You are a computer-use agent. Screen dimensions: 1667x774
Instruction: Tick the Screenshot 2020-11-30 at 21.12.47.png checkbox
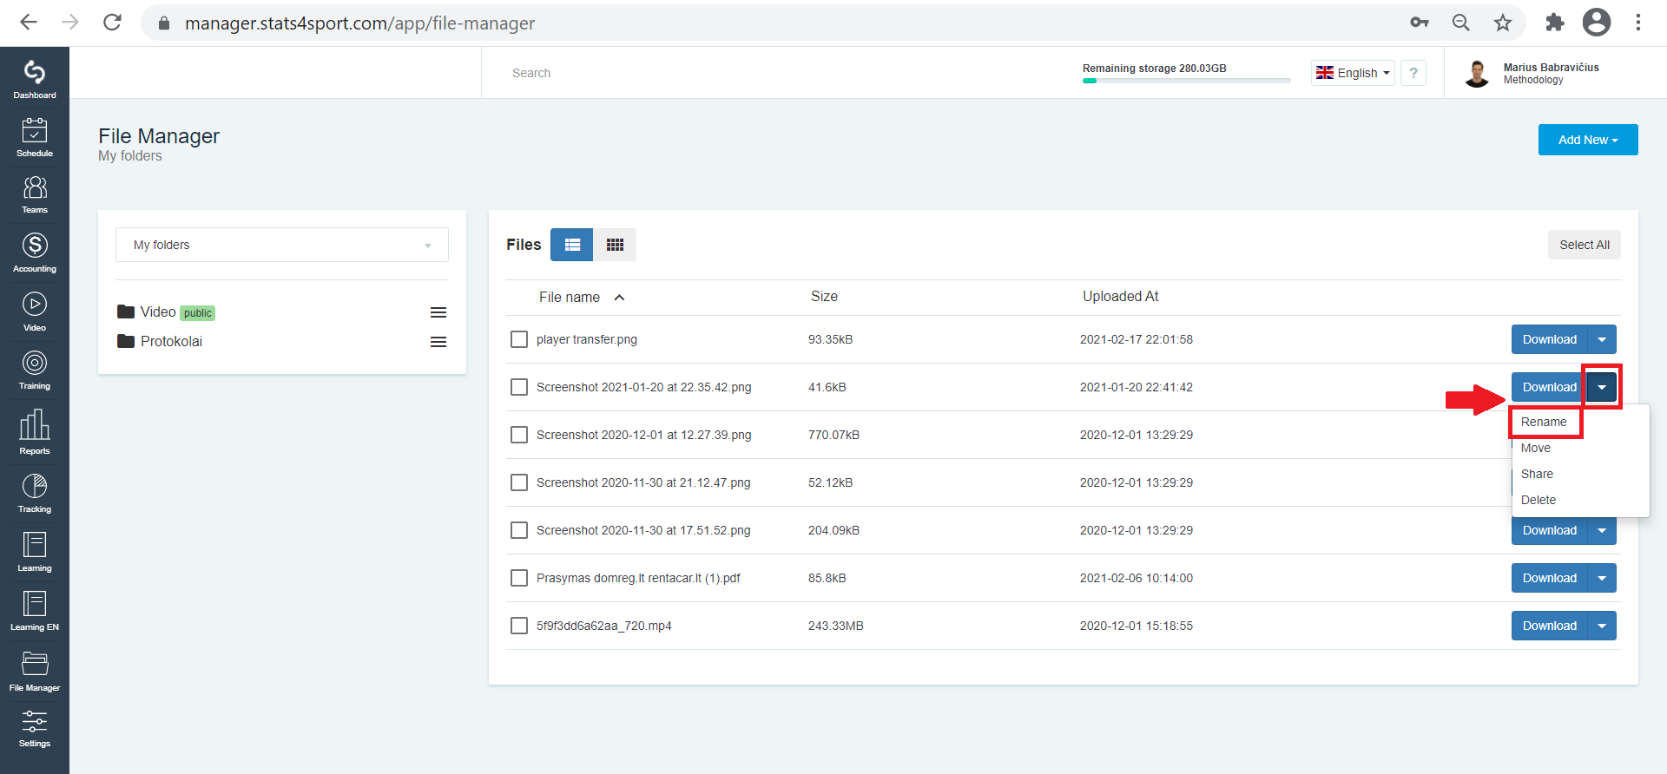coord(519,482)
